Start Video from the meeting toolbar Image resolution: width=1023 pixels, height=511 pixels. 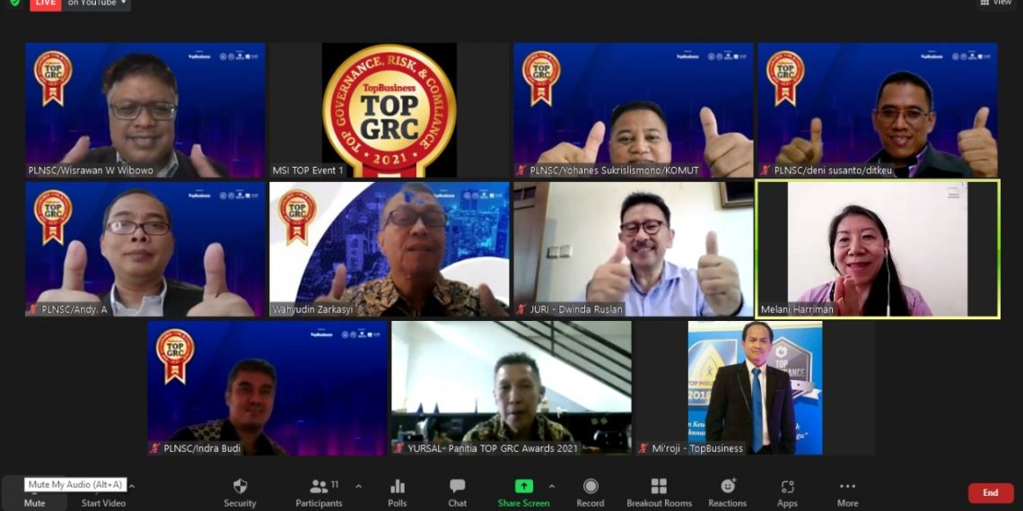point(104,495)
